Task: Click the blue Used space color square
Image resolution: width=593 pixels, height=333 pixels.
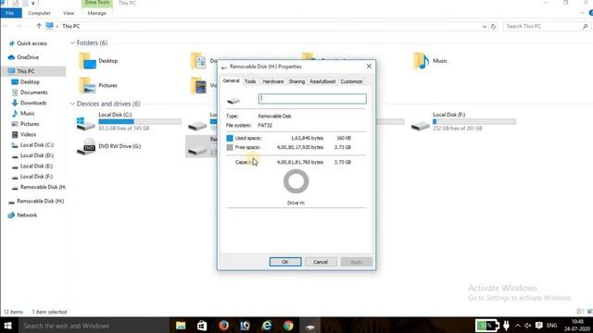Action: click(x=230, y=138)
